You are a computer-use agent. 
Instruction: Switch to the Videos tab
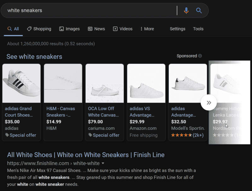(123, 29)
